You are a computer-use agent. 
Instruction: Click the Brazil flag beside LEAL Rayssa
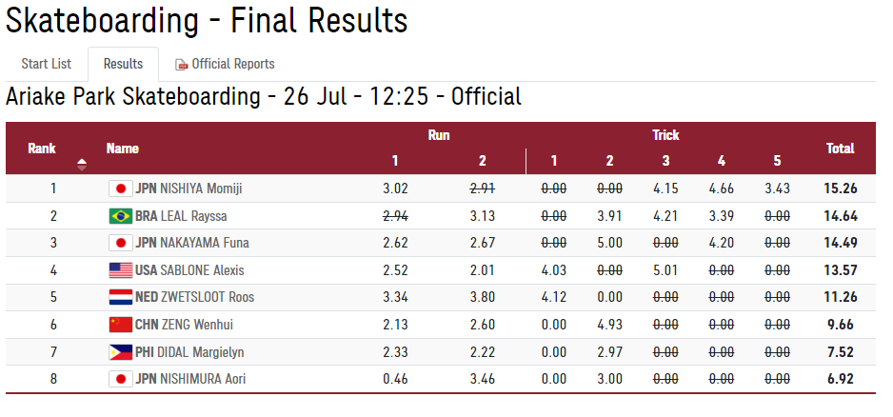120,216
